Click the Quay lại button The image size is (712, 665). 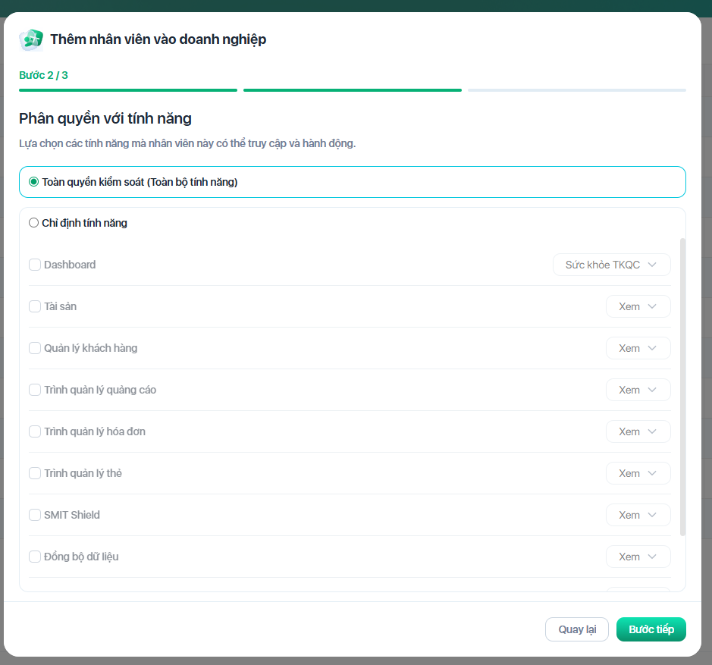tap(576, 629)
